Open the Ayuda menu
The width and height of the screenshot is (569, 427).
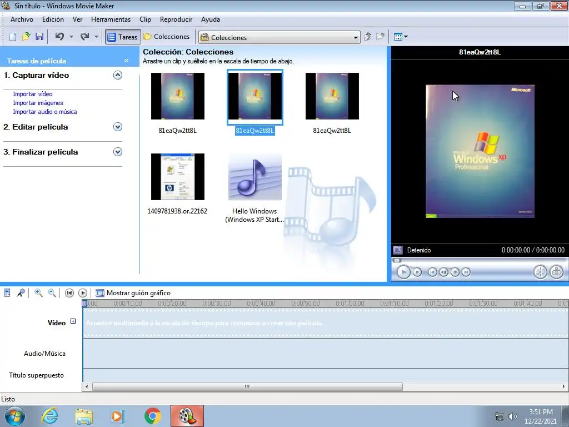[x=211, y=19]
